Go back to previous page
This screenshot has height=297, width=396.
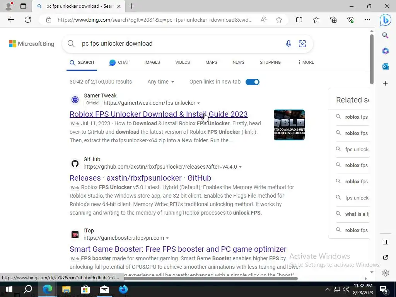10,20
